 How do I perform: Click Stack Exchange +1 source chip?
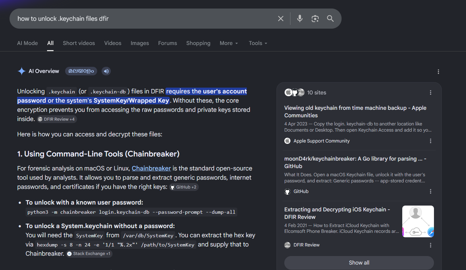click(89, 254)
